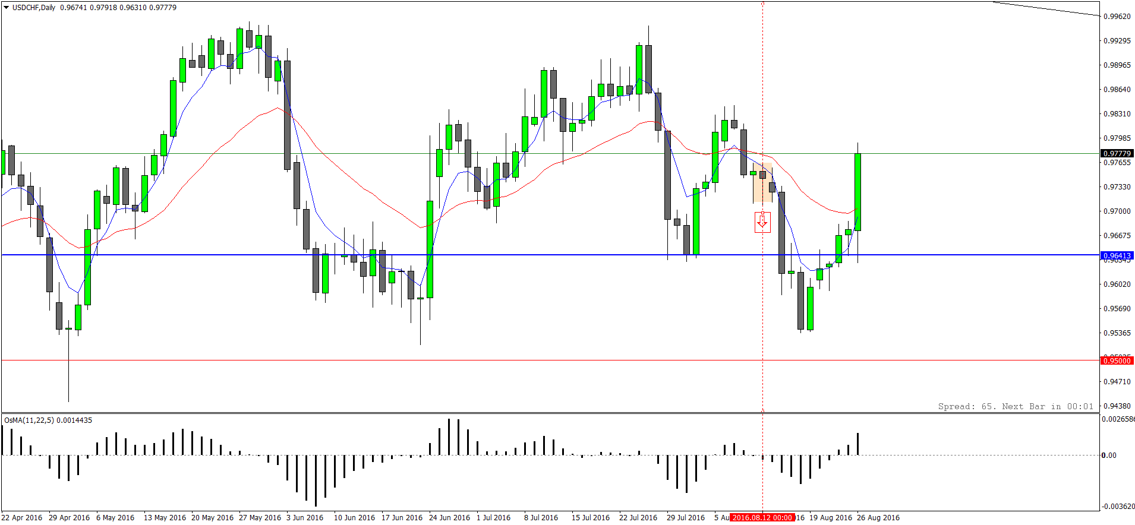Select the orange highlighted rectangle on chart
Image resolution: width=1135 pixels, height=525 pixels.
[762, 183]
